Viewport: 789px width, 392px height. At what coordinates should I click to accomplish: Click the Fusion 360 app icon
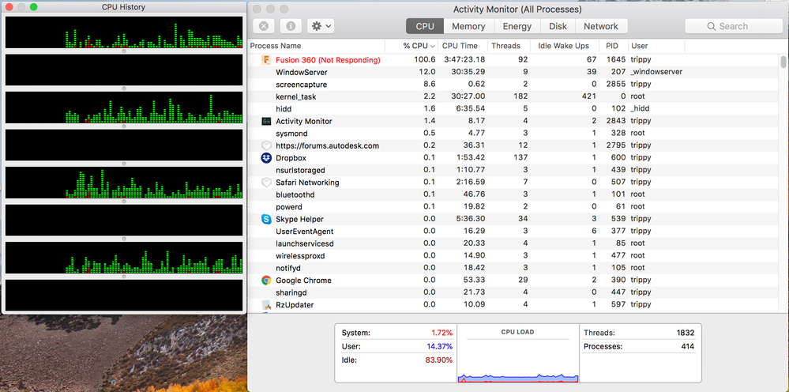(x=266, y=60)
